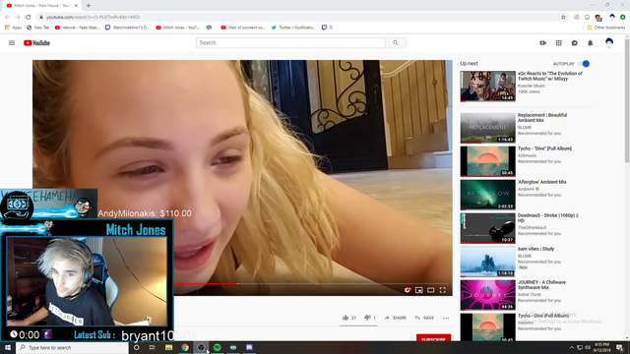The height and width of the screenshot is (354, 630).
Task: Open xQc Reacts Evolution of Twitch Music
Action: [549, 77]
